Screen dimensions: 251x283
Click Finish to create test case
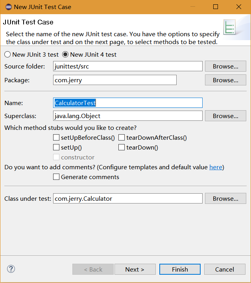[x=180, y=269]
